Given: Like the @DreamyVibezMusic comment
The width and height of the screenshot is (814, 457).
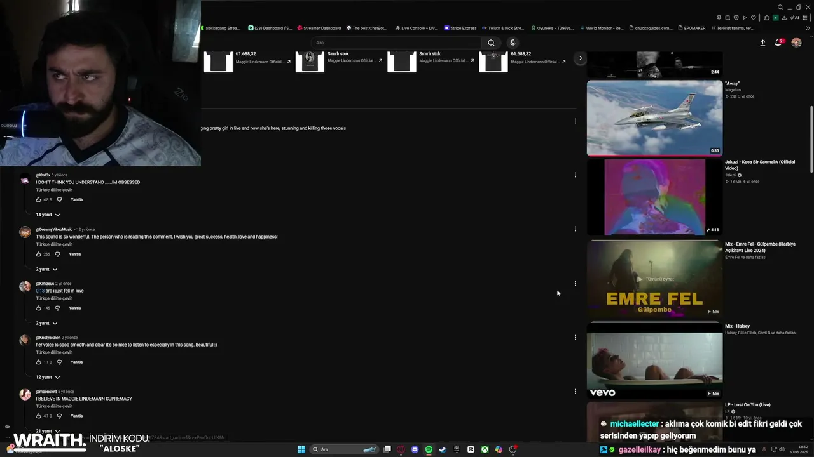Looking at the screenshot, I should click(39, 254).
